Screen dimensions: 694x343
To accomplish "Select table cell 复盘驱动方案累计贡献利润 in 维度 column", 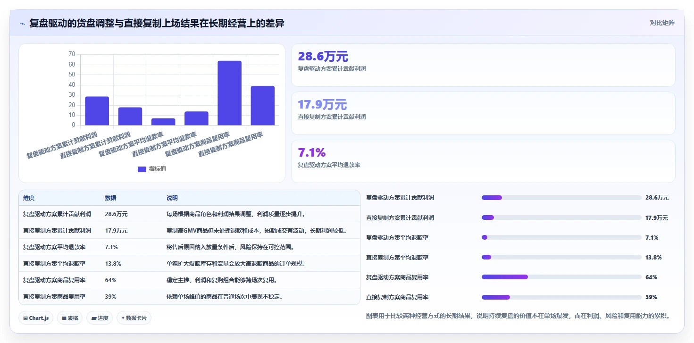I will [57, 214].
